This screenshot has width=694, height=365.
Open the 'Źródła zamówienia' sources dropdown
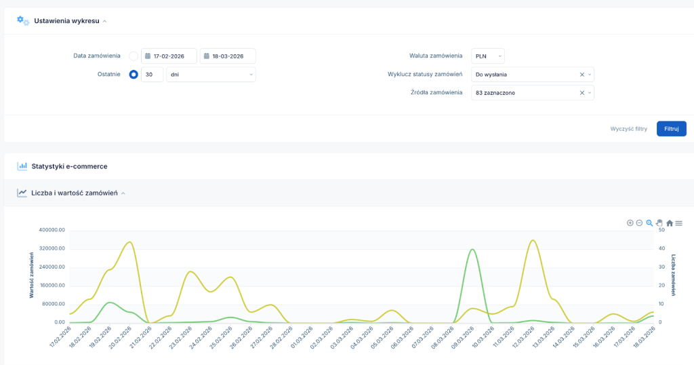point(525,93)
